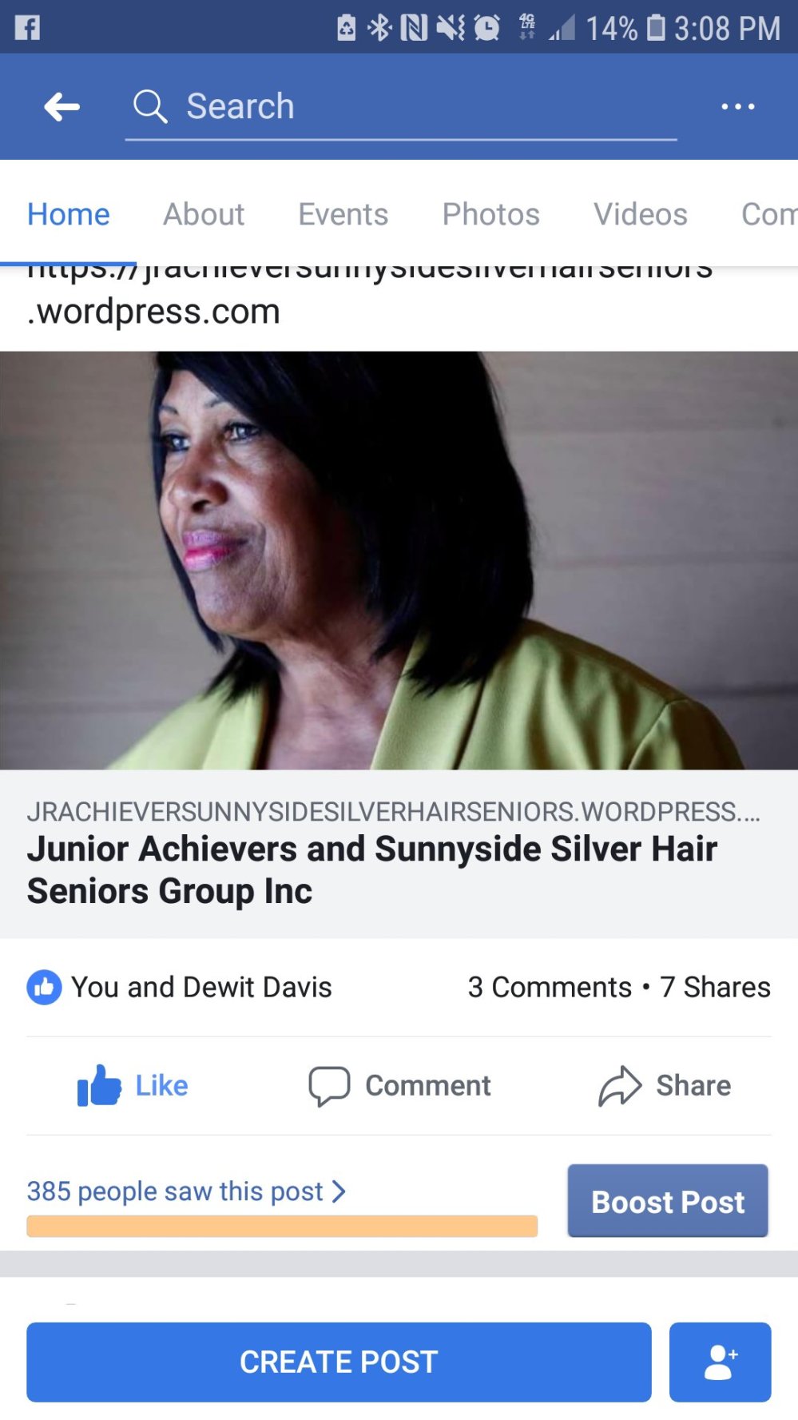Click the Boost Post button

click(x=668, y=1201)
